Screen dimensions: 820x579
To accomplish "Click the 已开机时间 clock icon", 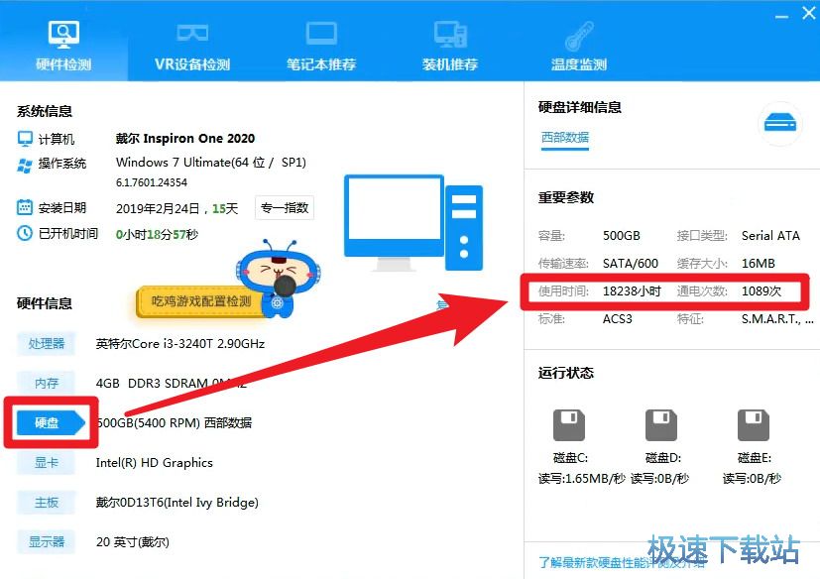I will (x=25, y=233).
